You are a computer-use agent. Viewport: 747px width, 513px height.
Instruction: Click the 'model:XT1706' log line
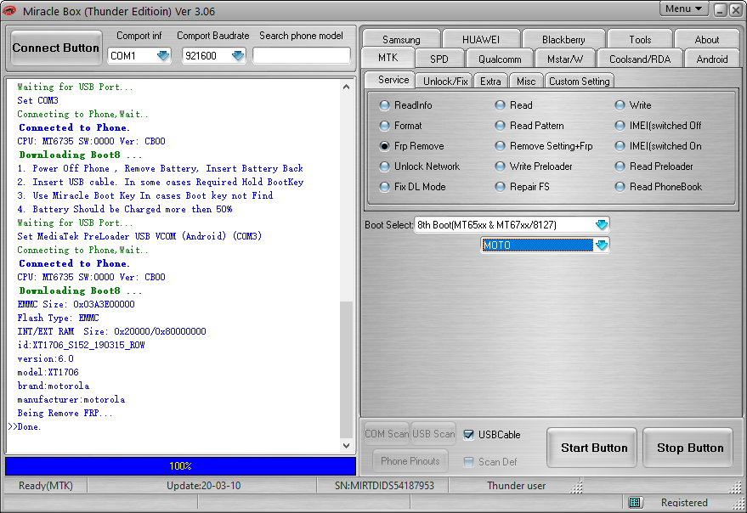click(48, 372)
